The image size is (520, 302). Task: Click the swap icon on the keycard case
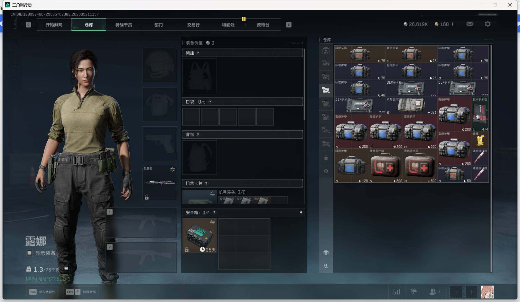212,194
